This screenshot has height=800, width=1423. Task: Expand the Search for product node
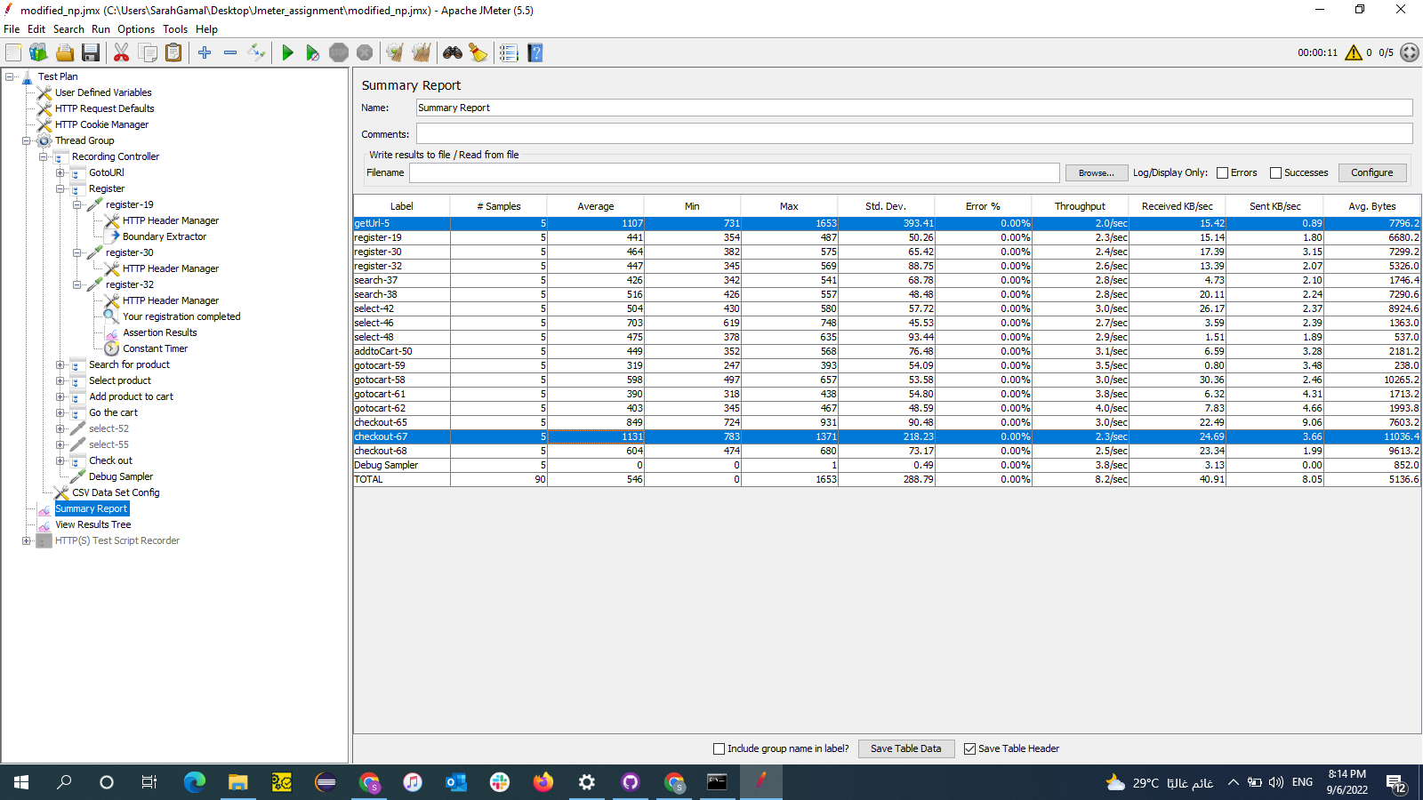[x=60, y=364]
